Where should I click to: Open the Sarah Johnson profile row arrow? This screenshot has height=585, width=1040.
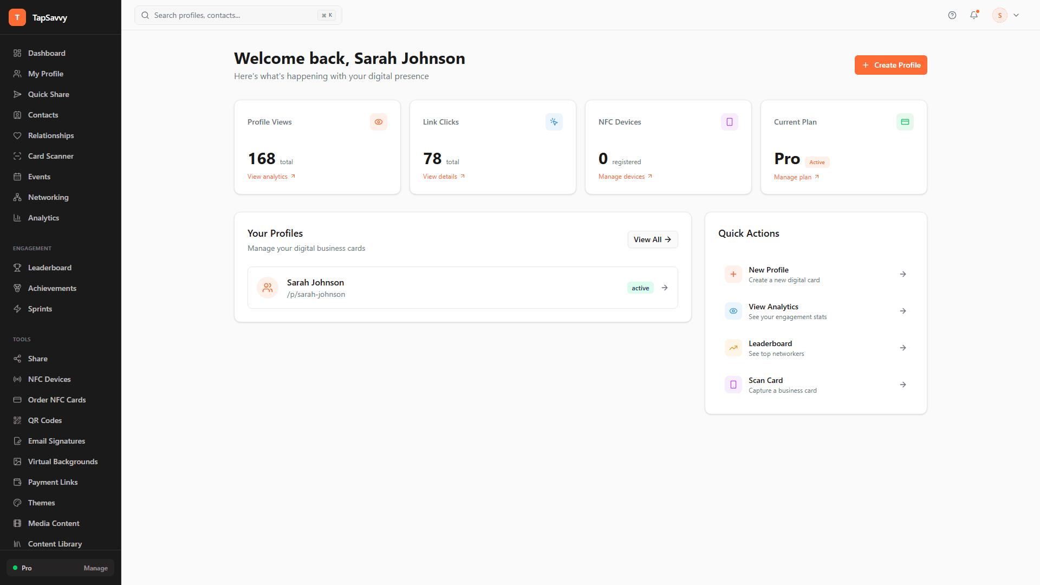(x=664, y=288)
